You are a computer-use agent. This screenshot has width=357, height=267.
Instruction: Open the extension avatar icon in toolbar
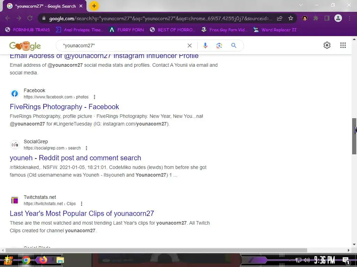click(305, 18)
